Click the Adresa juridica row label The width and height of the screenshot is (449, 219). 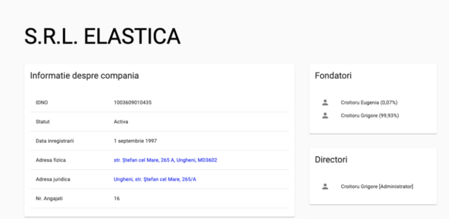click(x=53, y=180)
